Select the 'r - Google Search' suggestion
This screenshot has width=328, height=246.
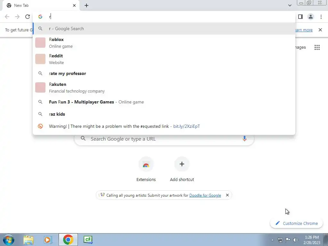pyautogui.click(x=164, y=29)
